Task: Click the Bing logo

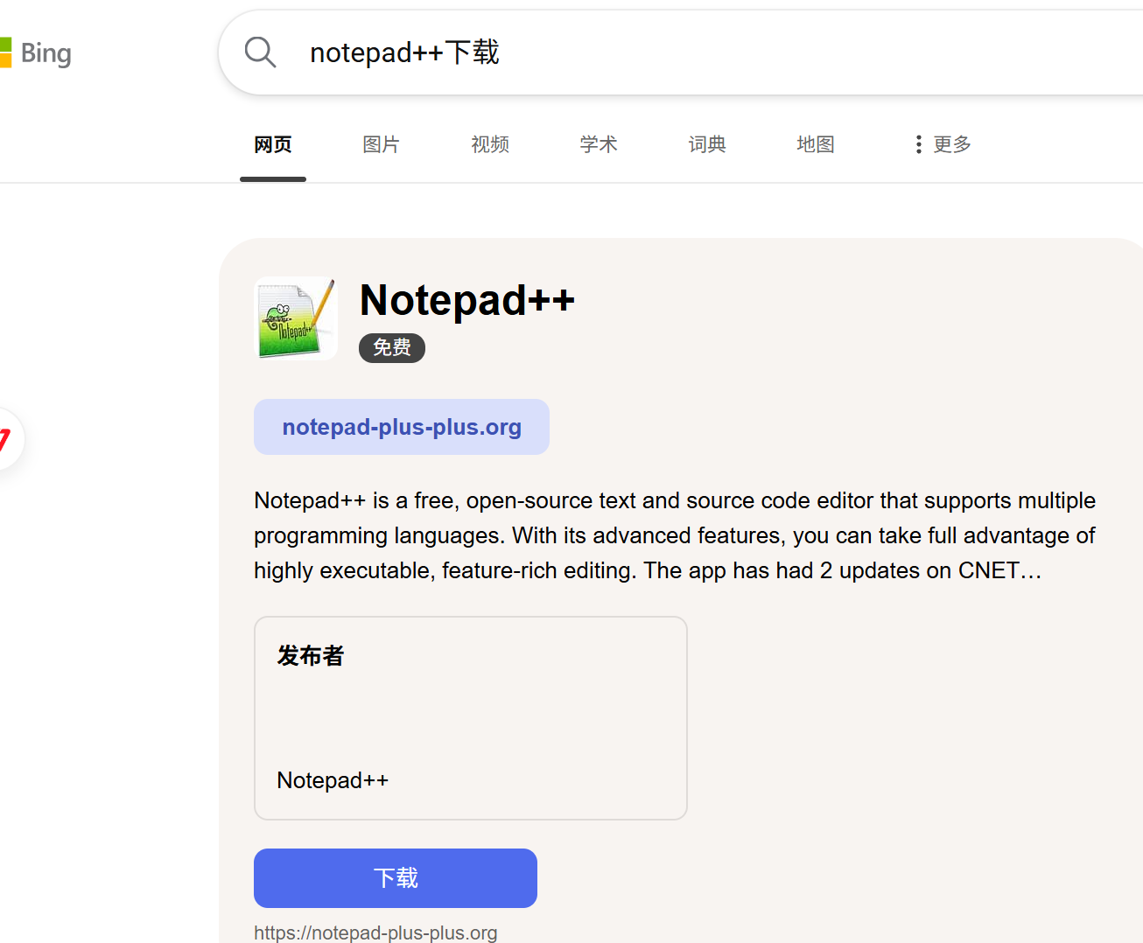Action: point(36,53)
